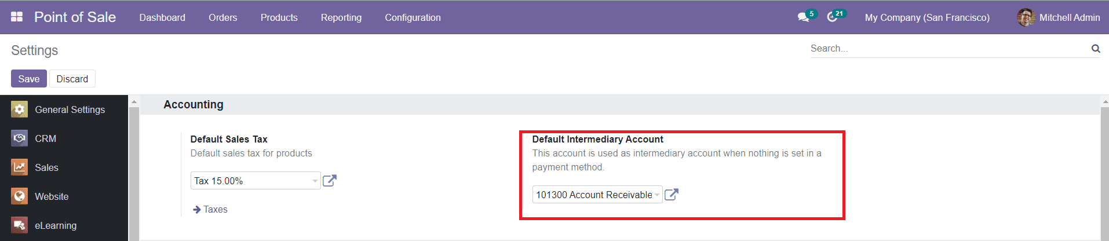Open the conversations messages icon
1109x241 pixels.
(x=803, y=17)
